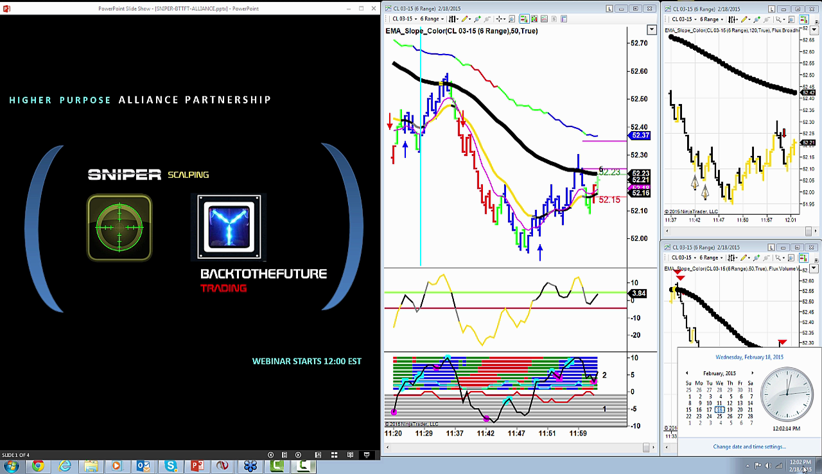Open 6 Range dropdown in bottom-right chart window
This screenshot has height=474, width=822.
(710, 258)
